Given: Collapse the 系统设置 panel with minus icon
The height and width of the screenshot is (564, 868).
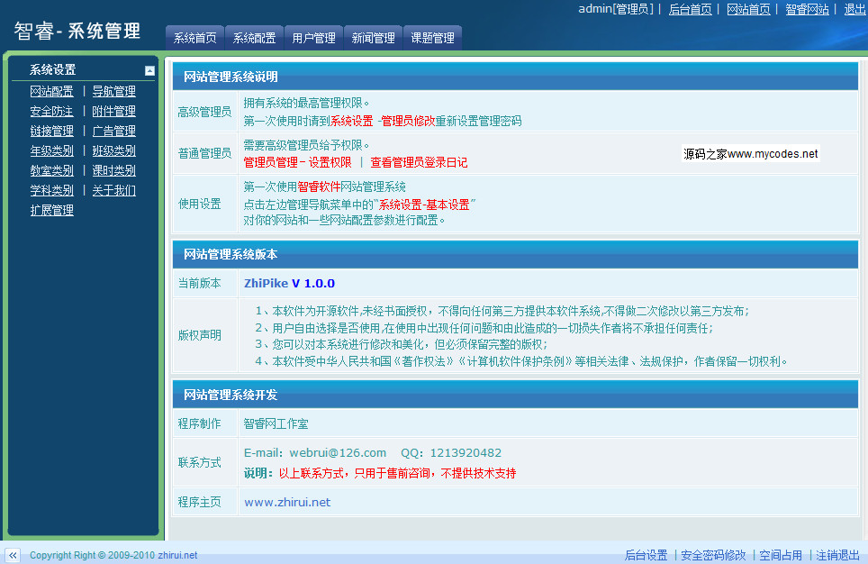Looking at the screenshot, I should pyautogui.click(x=149, y=70).
